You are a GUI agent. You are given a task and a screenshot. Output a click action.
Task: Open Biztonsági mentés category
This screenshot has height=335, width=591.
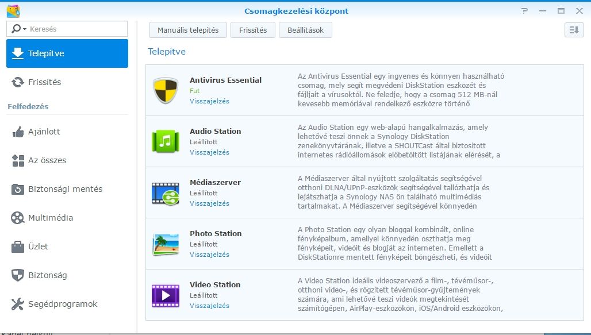(67, 189)
